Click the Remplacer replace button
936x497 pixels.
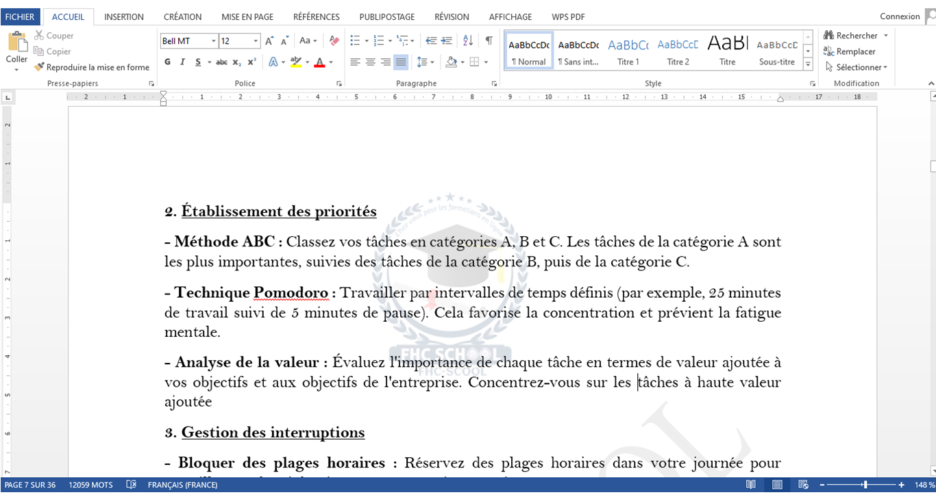pos(850,51)
